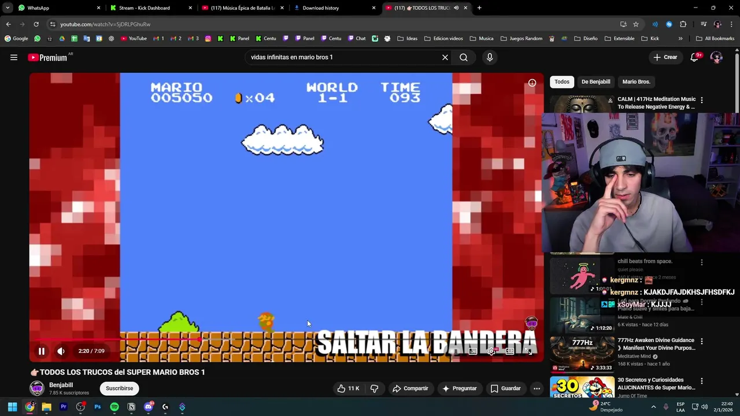Image resolution: width=740 pixels, height=416 pixels.
Task: Open Spotify from the taskbar
Action: (114, 407)
